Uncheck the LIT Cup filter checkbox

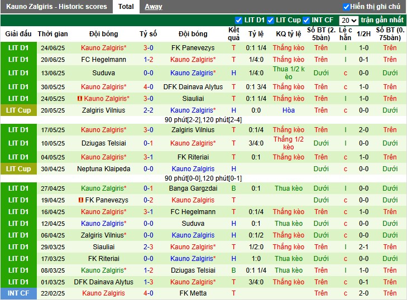pyautogui.click(x=270, y=20)
